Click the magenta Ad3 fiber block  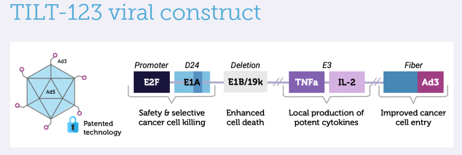coord(430,82)
